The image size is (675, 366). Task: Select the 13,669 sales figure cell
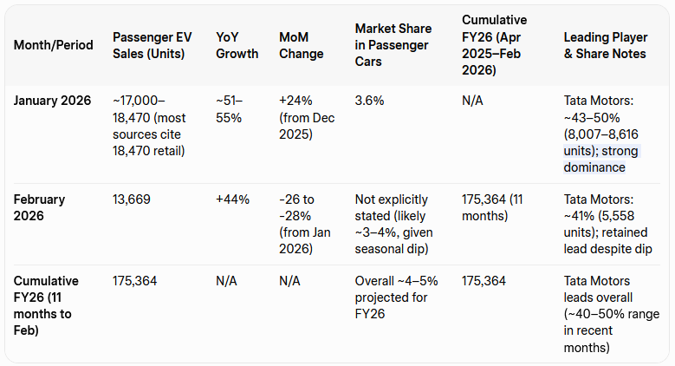coord(132,199)
